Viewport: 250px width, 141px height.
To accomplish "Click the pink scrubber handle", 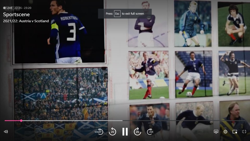I will point(21,121).
